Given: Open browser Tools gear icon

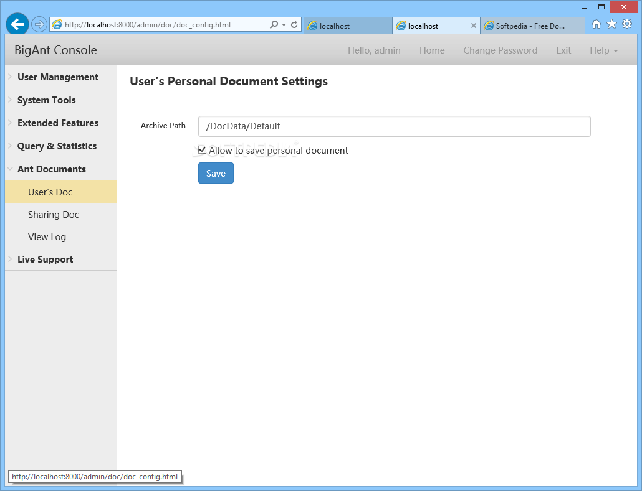Looking at the screenshot, I should (x=627, y=24).
